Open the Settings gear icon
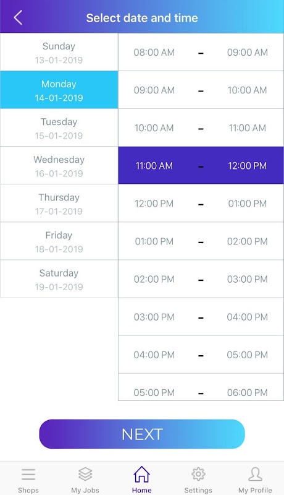The width and height of the screenshot is (284, 495). (198, 474)
